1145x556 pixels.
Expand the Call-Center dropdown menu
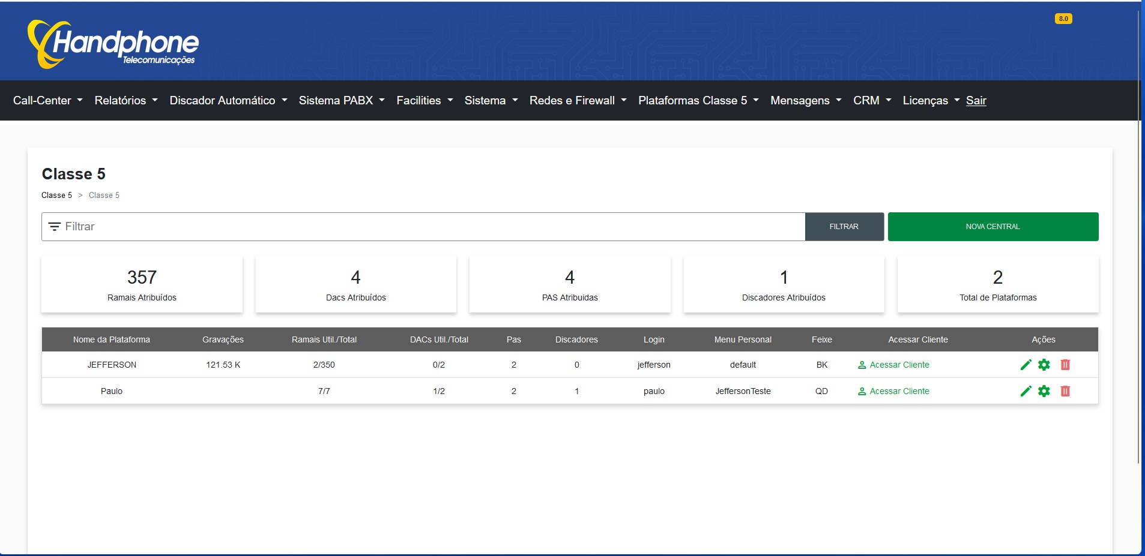point(48,101)
